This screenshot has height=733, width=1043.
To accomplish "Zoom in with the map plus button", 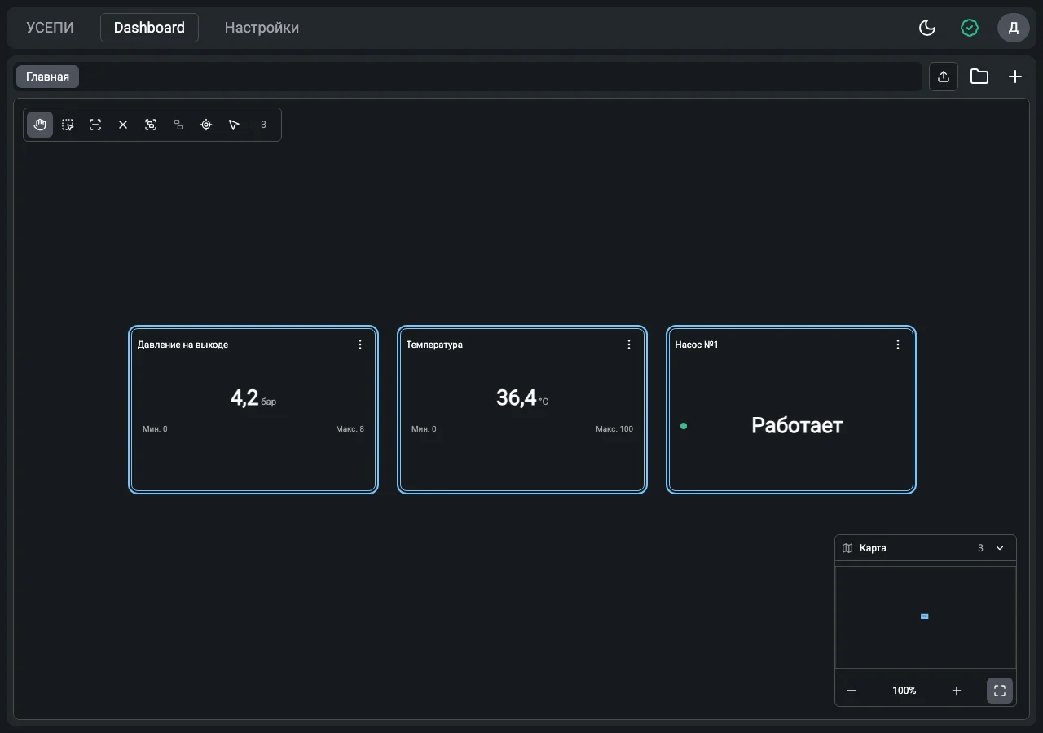I will [957, 691].
